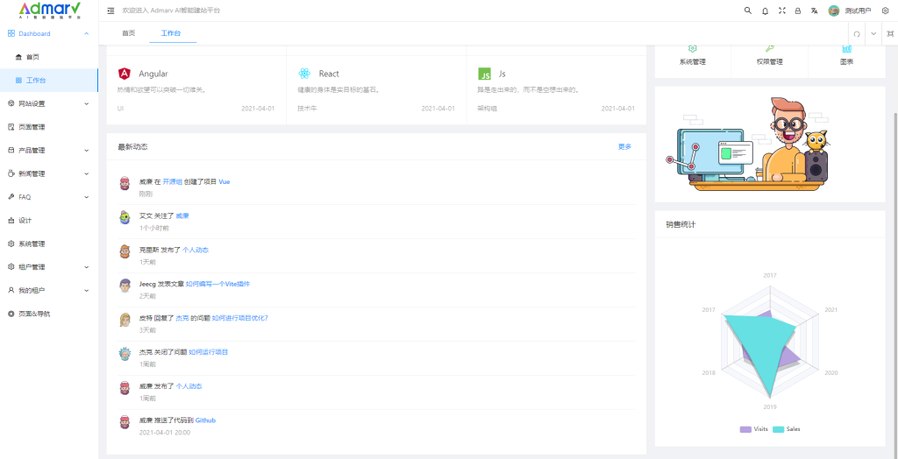Open 权限管理 quick navigation icon
The width and height of the screenshot is (898, 459).
(x=770, y=49)
